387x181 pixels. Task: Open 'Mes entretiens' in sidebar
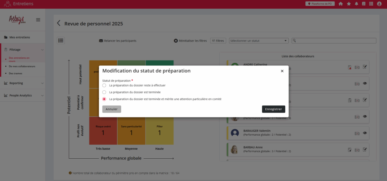tap(19, 37)
